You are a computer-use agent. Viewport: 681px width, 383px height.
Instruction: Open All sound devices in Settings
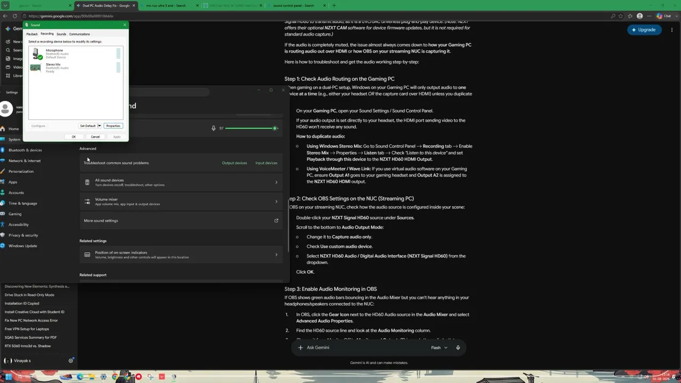tap(181, 182)
